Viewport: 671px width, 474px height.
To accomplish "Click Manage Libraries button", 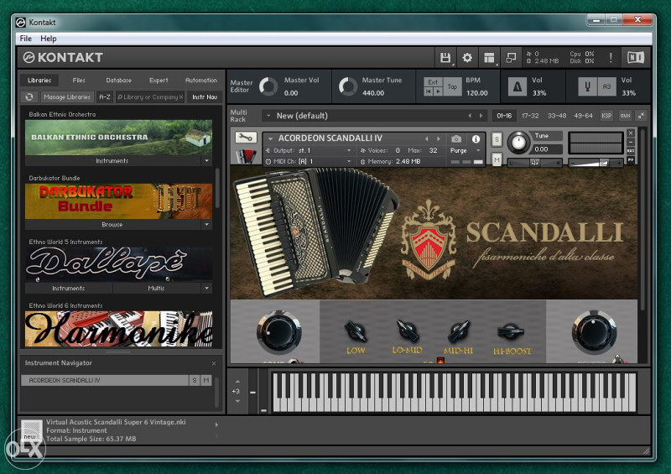I will click(67, 97).
